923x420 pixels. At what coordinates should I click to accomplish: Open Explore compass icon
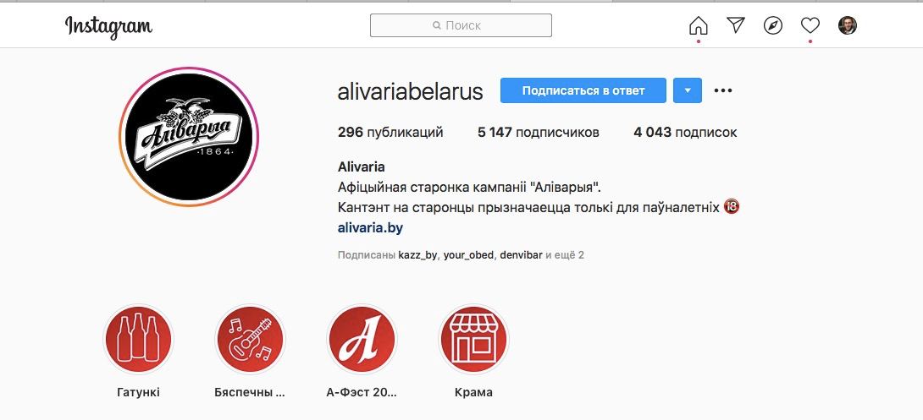[773, 25]
